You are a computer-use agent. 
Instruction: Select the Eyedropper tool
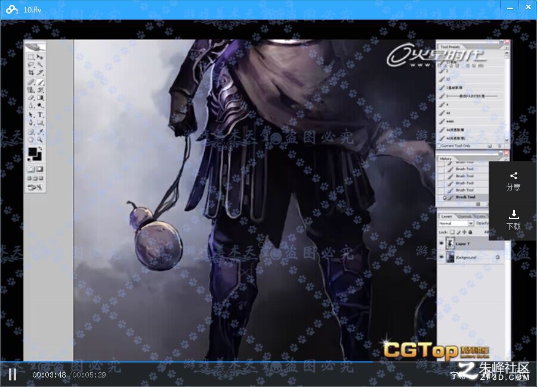[40, 132]
